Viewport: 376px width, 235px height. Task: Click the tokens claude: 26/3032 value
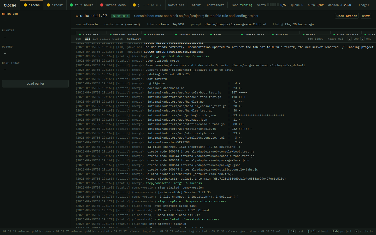coord(166,24)
